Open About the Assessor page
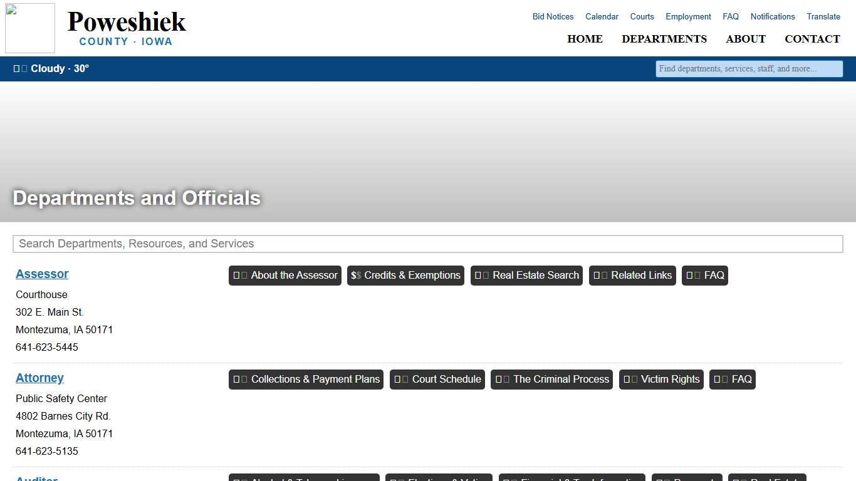The width and height of the screenshot is (856, 481). point(285,276)
